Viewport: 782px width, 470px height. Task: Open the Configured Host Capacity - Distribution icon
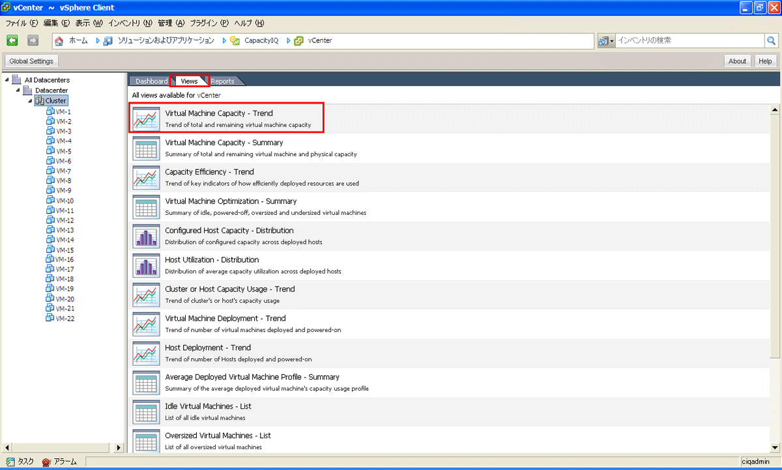click(146, 236)
